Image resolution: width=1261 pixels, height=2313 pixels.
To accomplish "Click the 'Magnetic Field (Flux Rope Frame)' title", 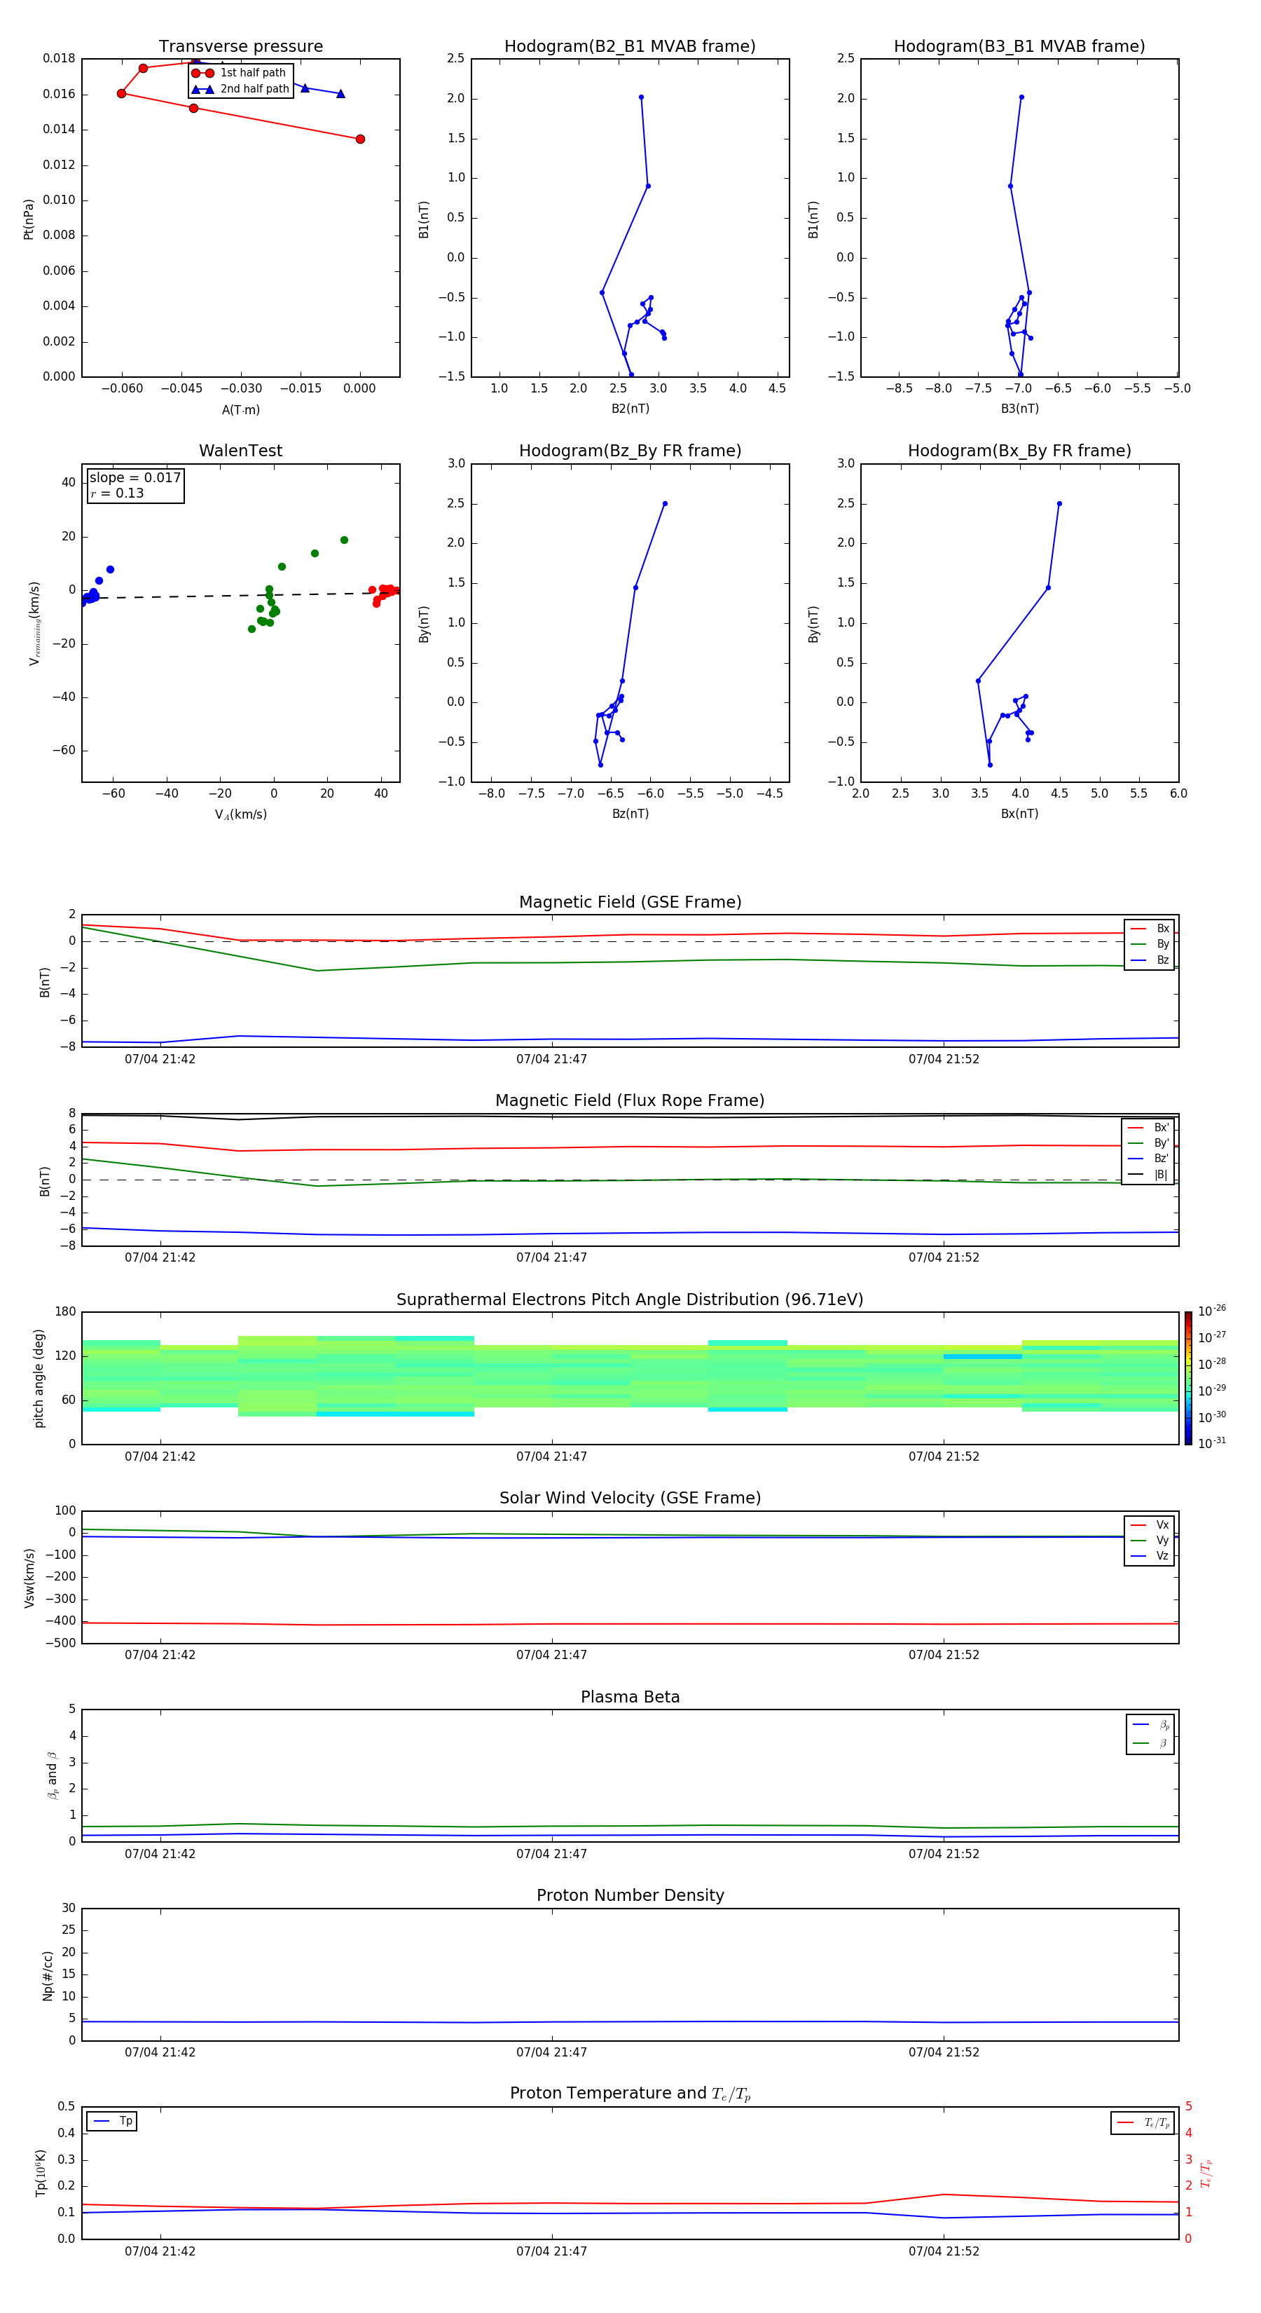I will click(x=630, y=1101).
